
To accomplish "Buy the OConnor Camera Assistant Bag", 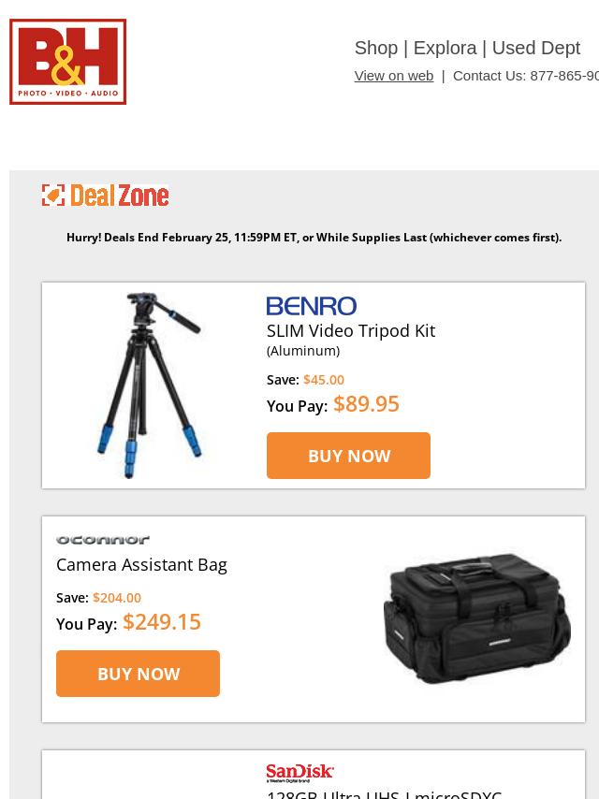I will pyautogui.click(x=139, y=674).
